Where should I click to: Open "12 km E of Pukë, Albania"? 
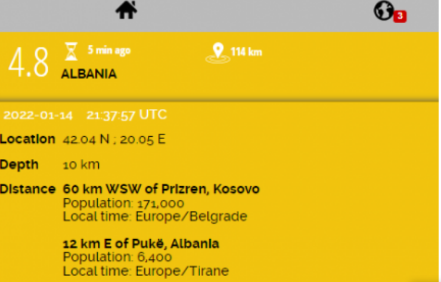pyautogui.click(x=141, y=244)
